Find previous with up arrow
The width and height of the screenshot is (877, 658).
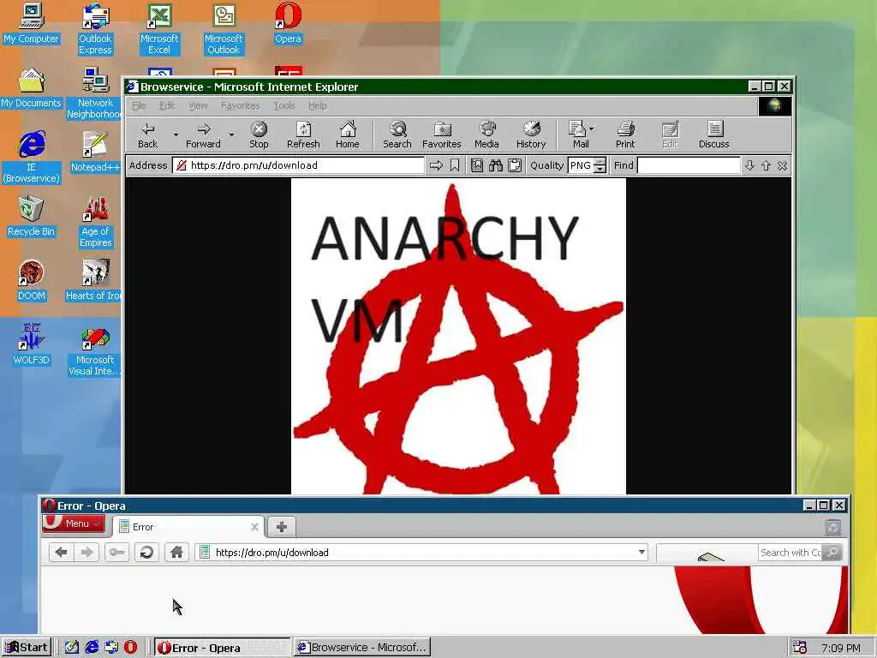click(766, 165)
